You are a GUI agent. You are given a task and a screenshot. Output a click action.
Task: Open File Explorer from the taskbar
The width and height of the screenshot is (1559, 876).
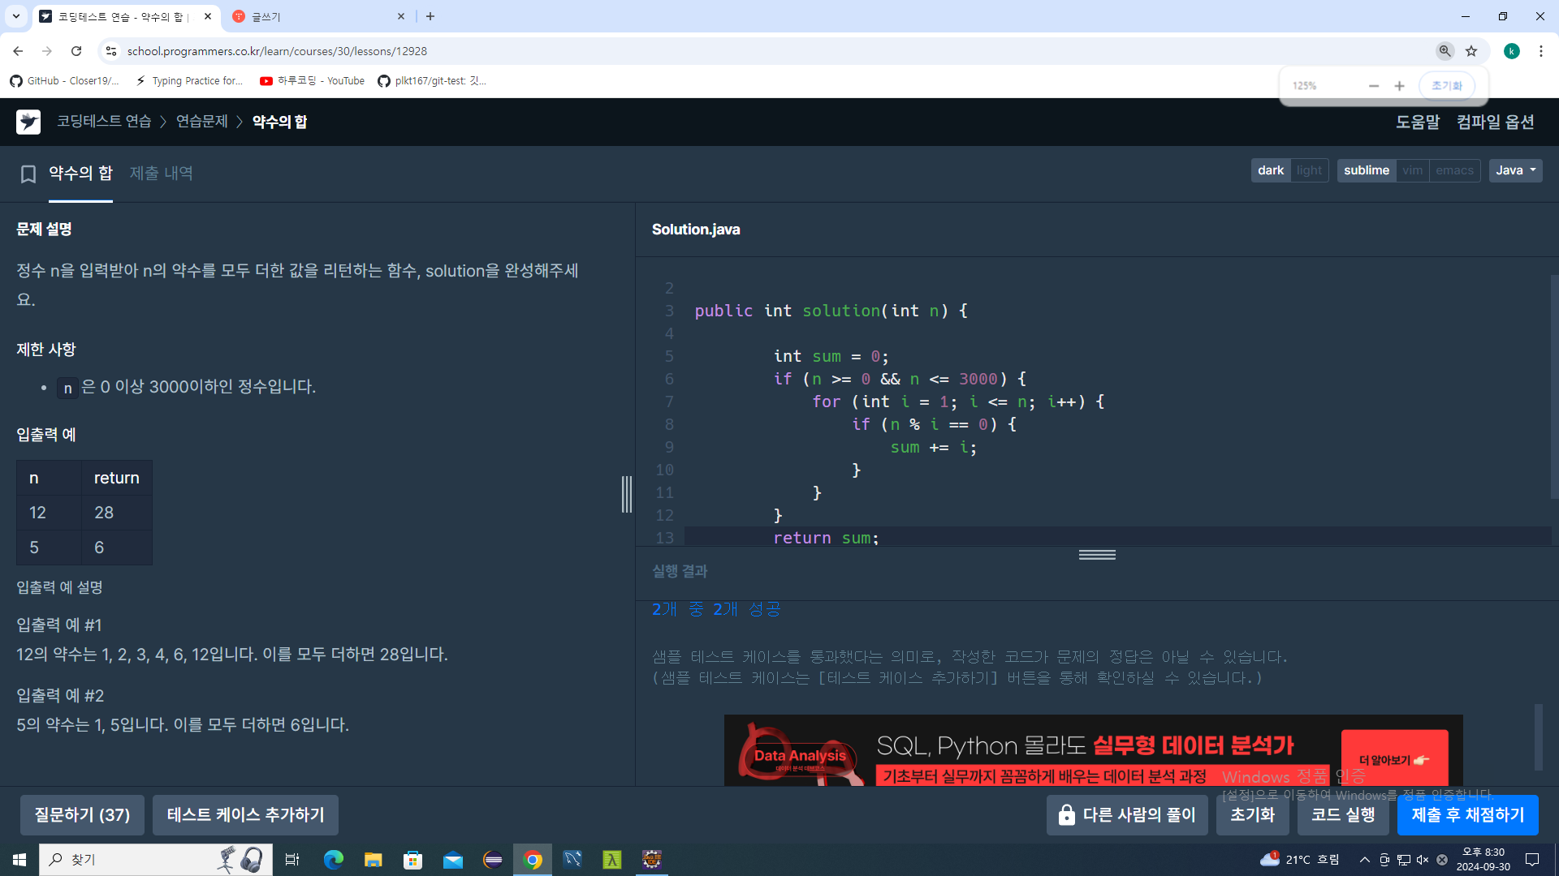coord(373,860)
